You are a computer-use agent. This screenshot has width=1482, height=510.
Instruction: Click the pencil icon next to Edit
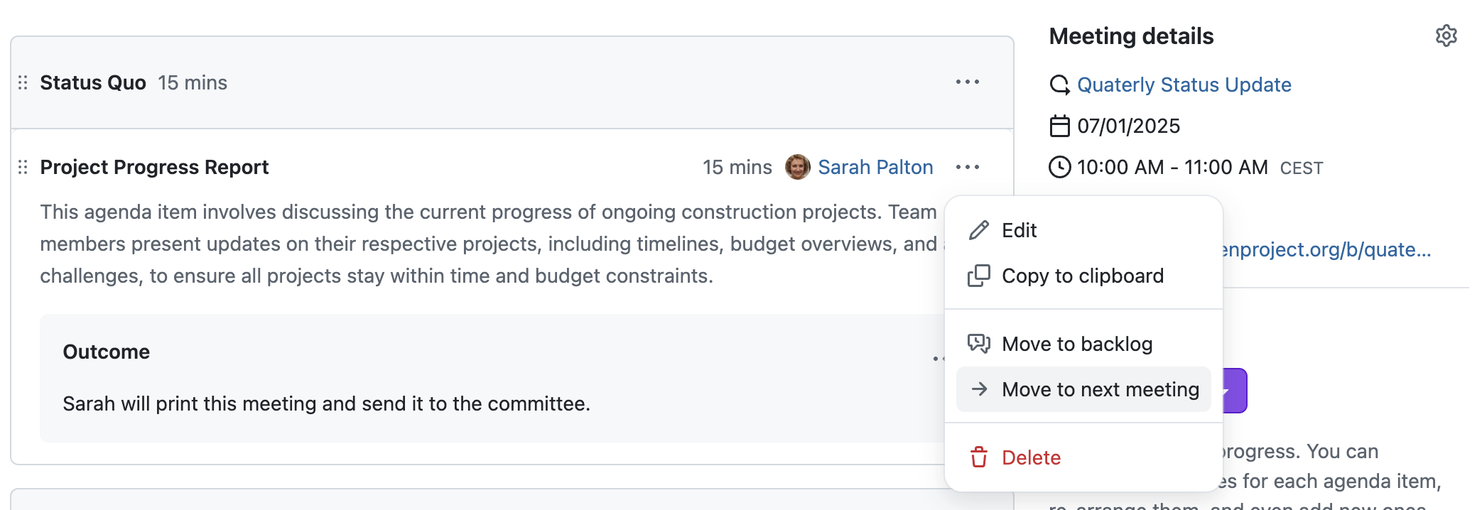[980, 229]
